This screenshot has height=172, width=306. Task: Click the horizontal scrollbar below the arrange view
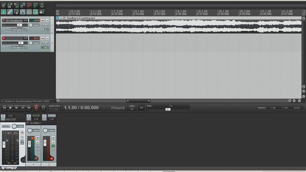coord(138,101)
